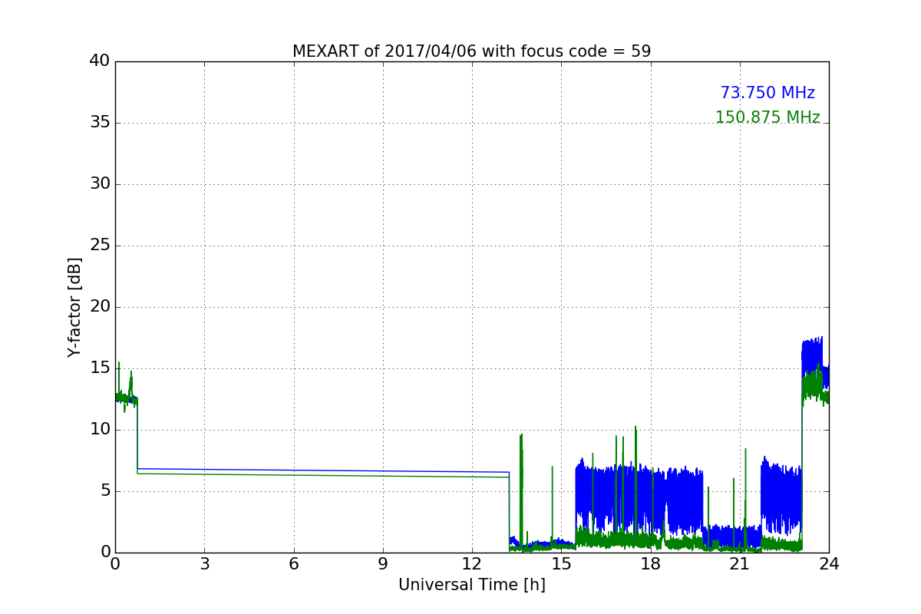Click the Universal Time [h] axis label

pyautogui.click(x=471, y=585)
